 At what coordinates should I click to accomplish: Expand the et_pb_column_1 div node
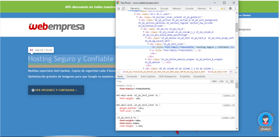pos(144,68)
